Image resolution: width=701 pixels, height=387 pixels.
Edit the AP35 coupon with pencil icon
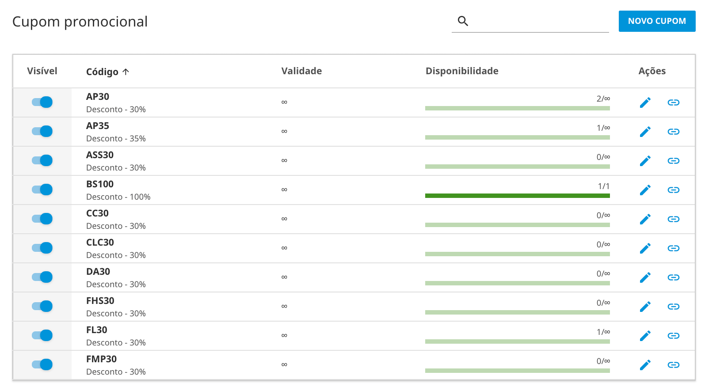pyautogui.click(x=645, y=132)
